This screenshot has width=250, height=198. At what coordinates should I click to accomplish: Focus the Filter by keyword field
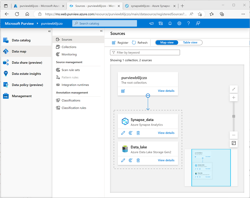click(x=145, y=52)
